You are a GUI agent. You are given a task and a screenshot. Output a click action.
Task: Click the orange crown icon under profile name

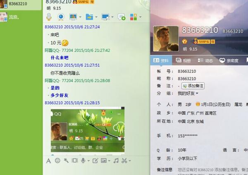[185, 41]
